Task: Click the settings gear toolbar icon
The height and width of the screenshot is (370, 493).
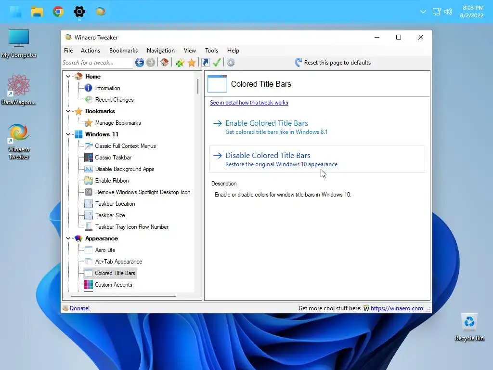Action: click(x=231, y=63)
